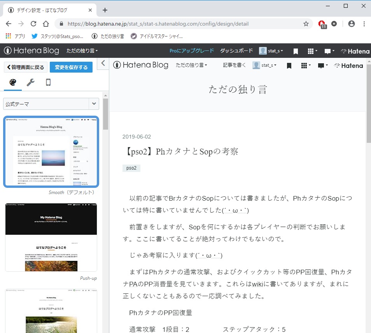Reload the current page
Screen dimensions: 371x333
coord(33,24)
